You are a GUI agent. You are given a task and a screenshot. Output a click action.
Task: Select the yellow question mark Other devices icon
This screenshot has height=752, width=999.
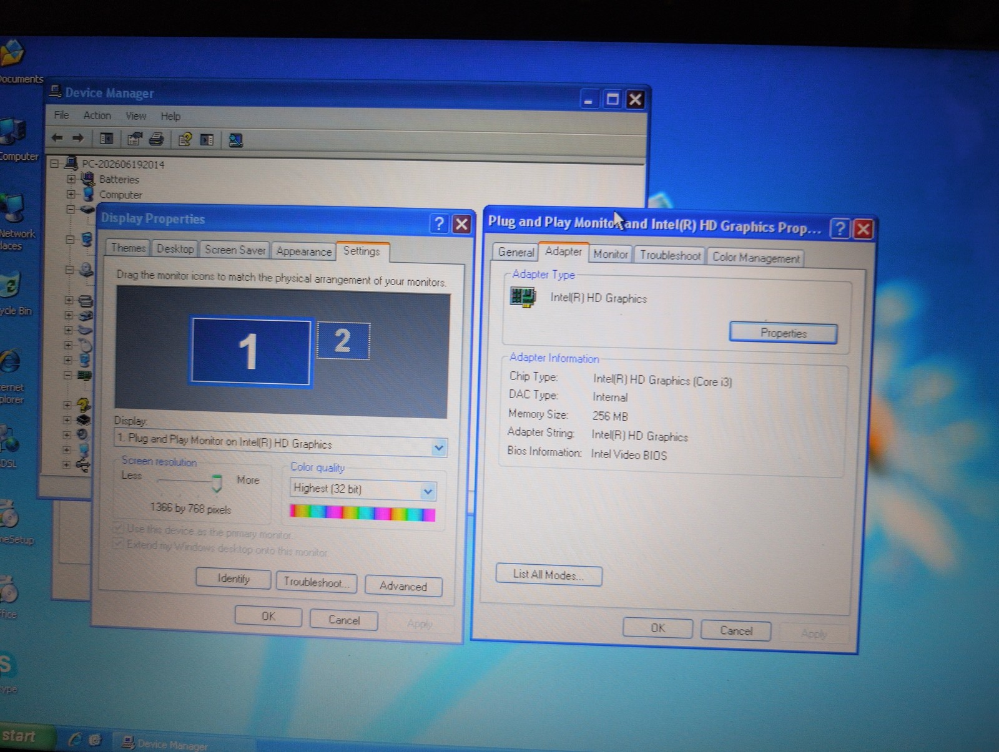click(x=84, y=404)
